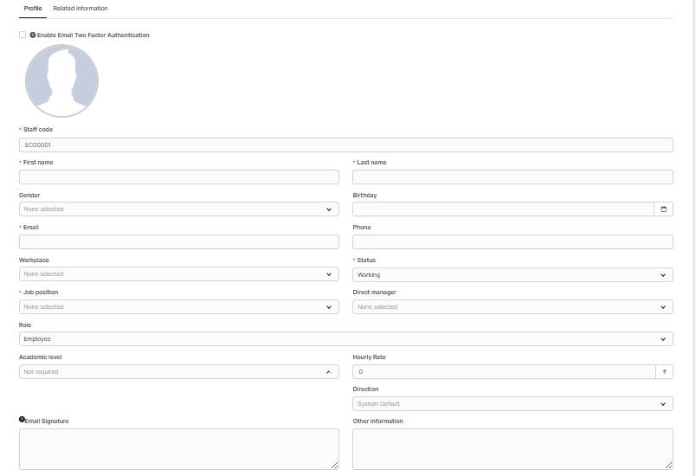Select the Profile tab
The height and width of the screenshot is (476, 696).
(33, 9)
